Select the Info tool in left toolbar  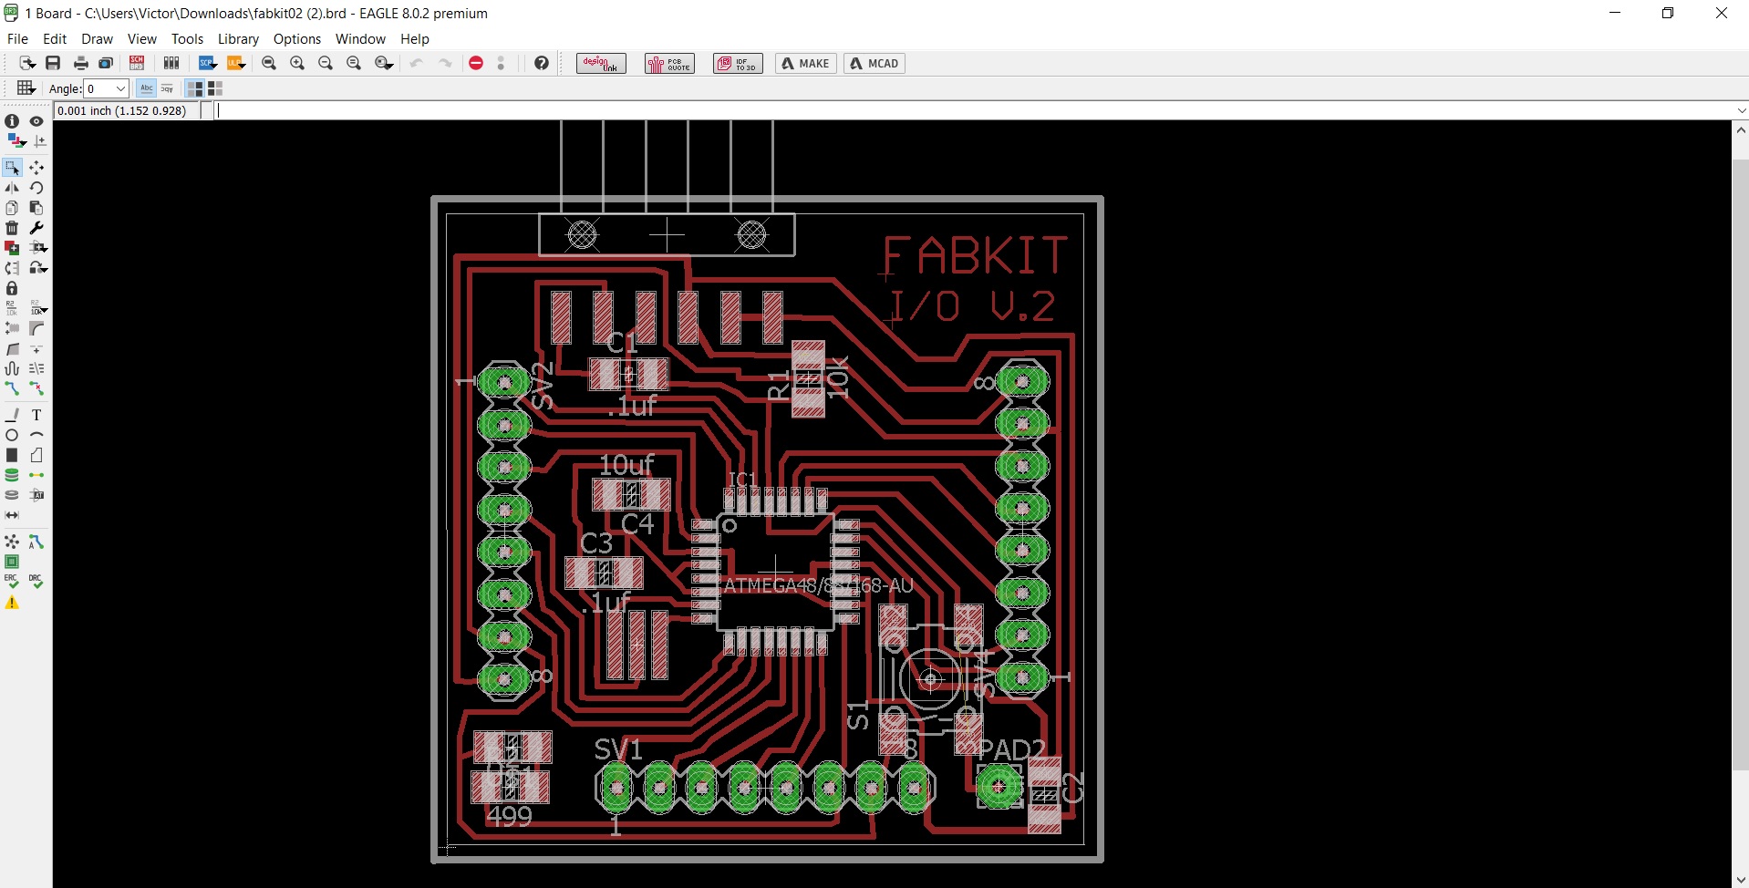(x=12, y=121)
